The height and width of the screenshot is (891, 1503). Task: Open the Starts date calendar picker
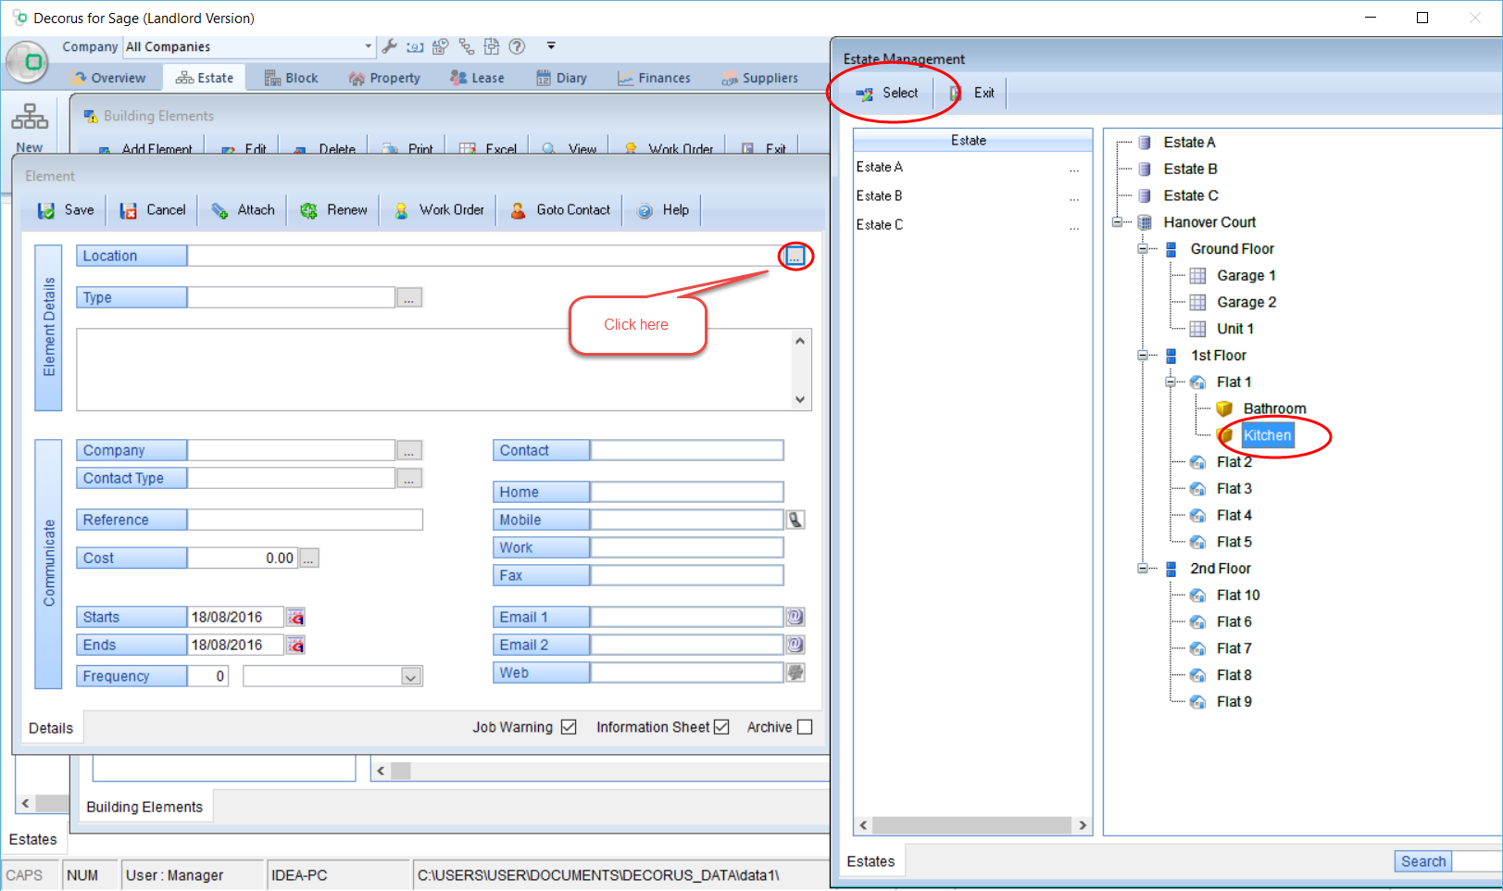tap(295, 617)
